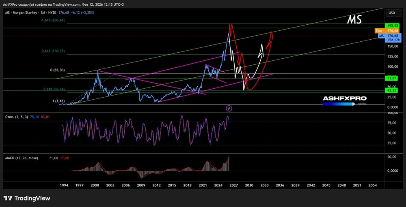406x207 pixels.
Task: Click the 2045 year on time axis
Action: 326,186
